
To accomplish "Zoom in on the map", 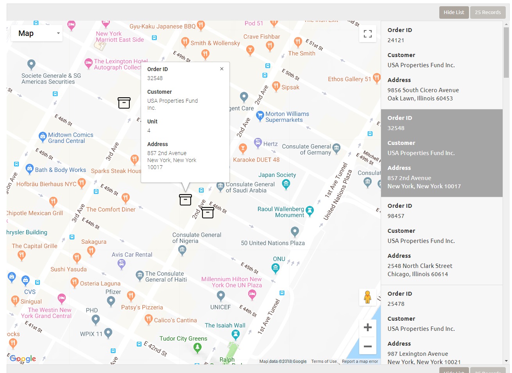I will point(368,327).
